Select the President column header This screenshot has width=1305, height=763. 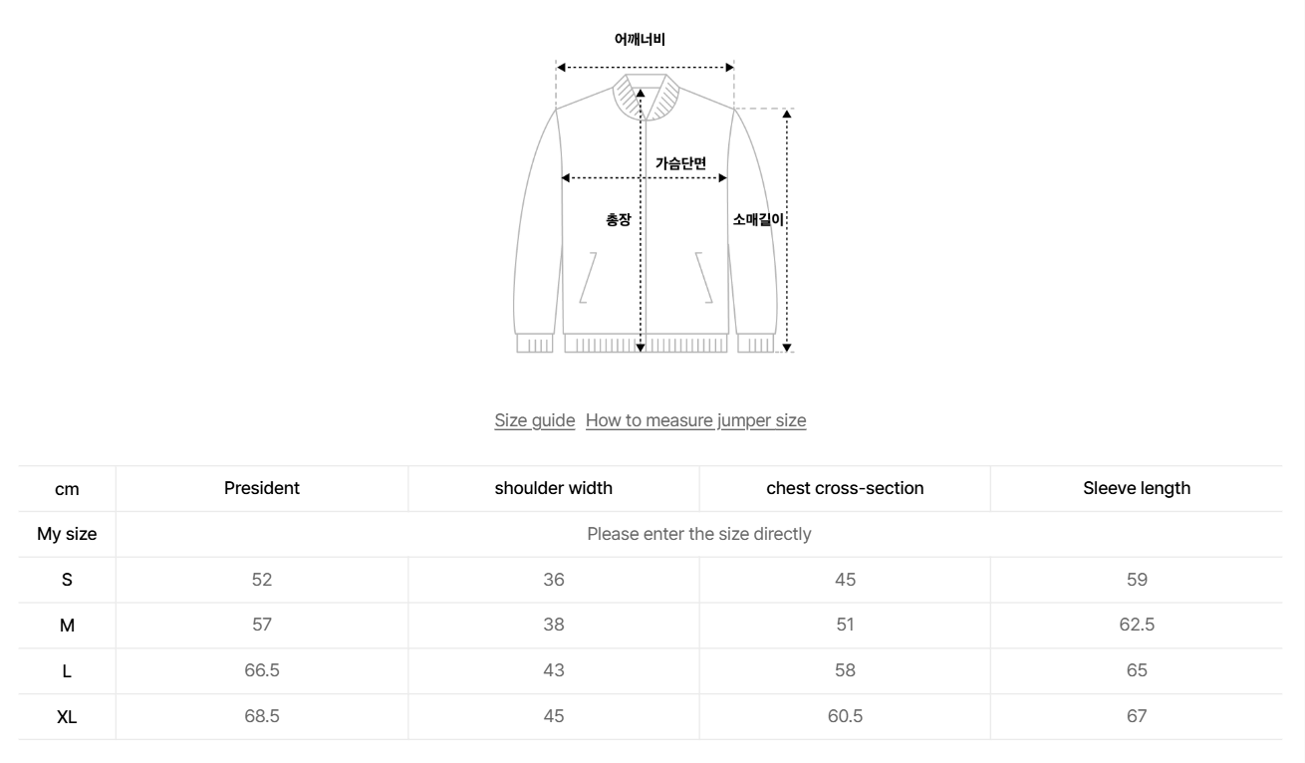coord(262,488)
